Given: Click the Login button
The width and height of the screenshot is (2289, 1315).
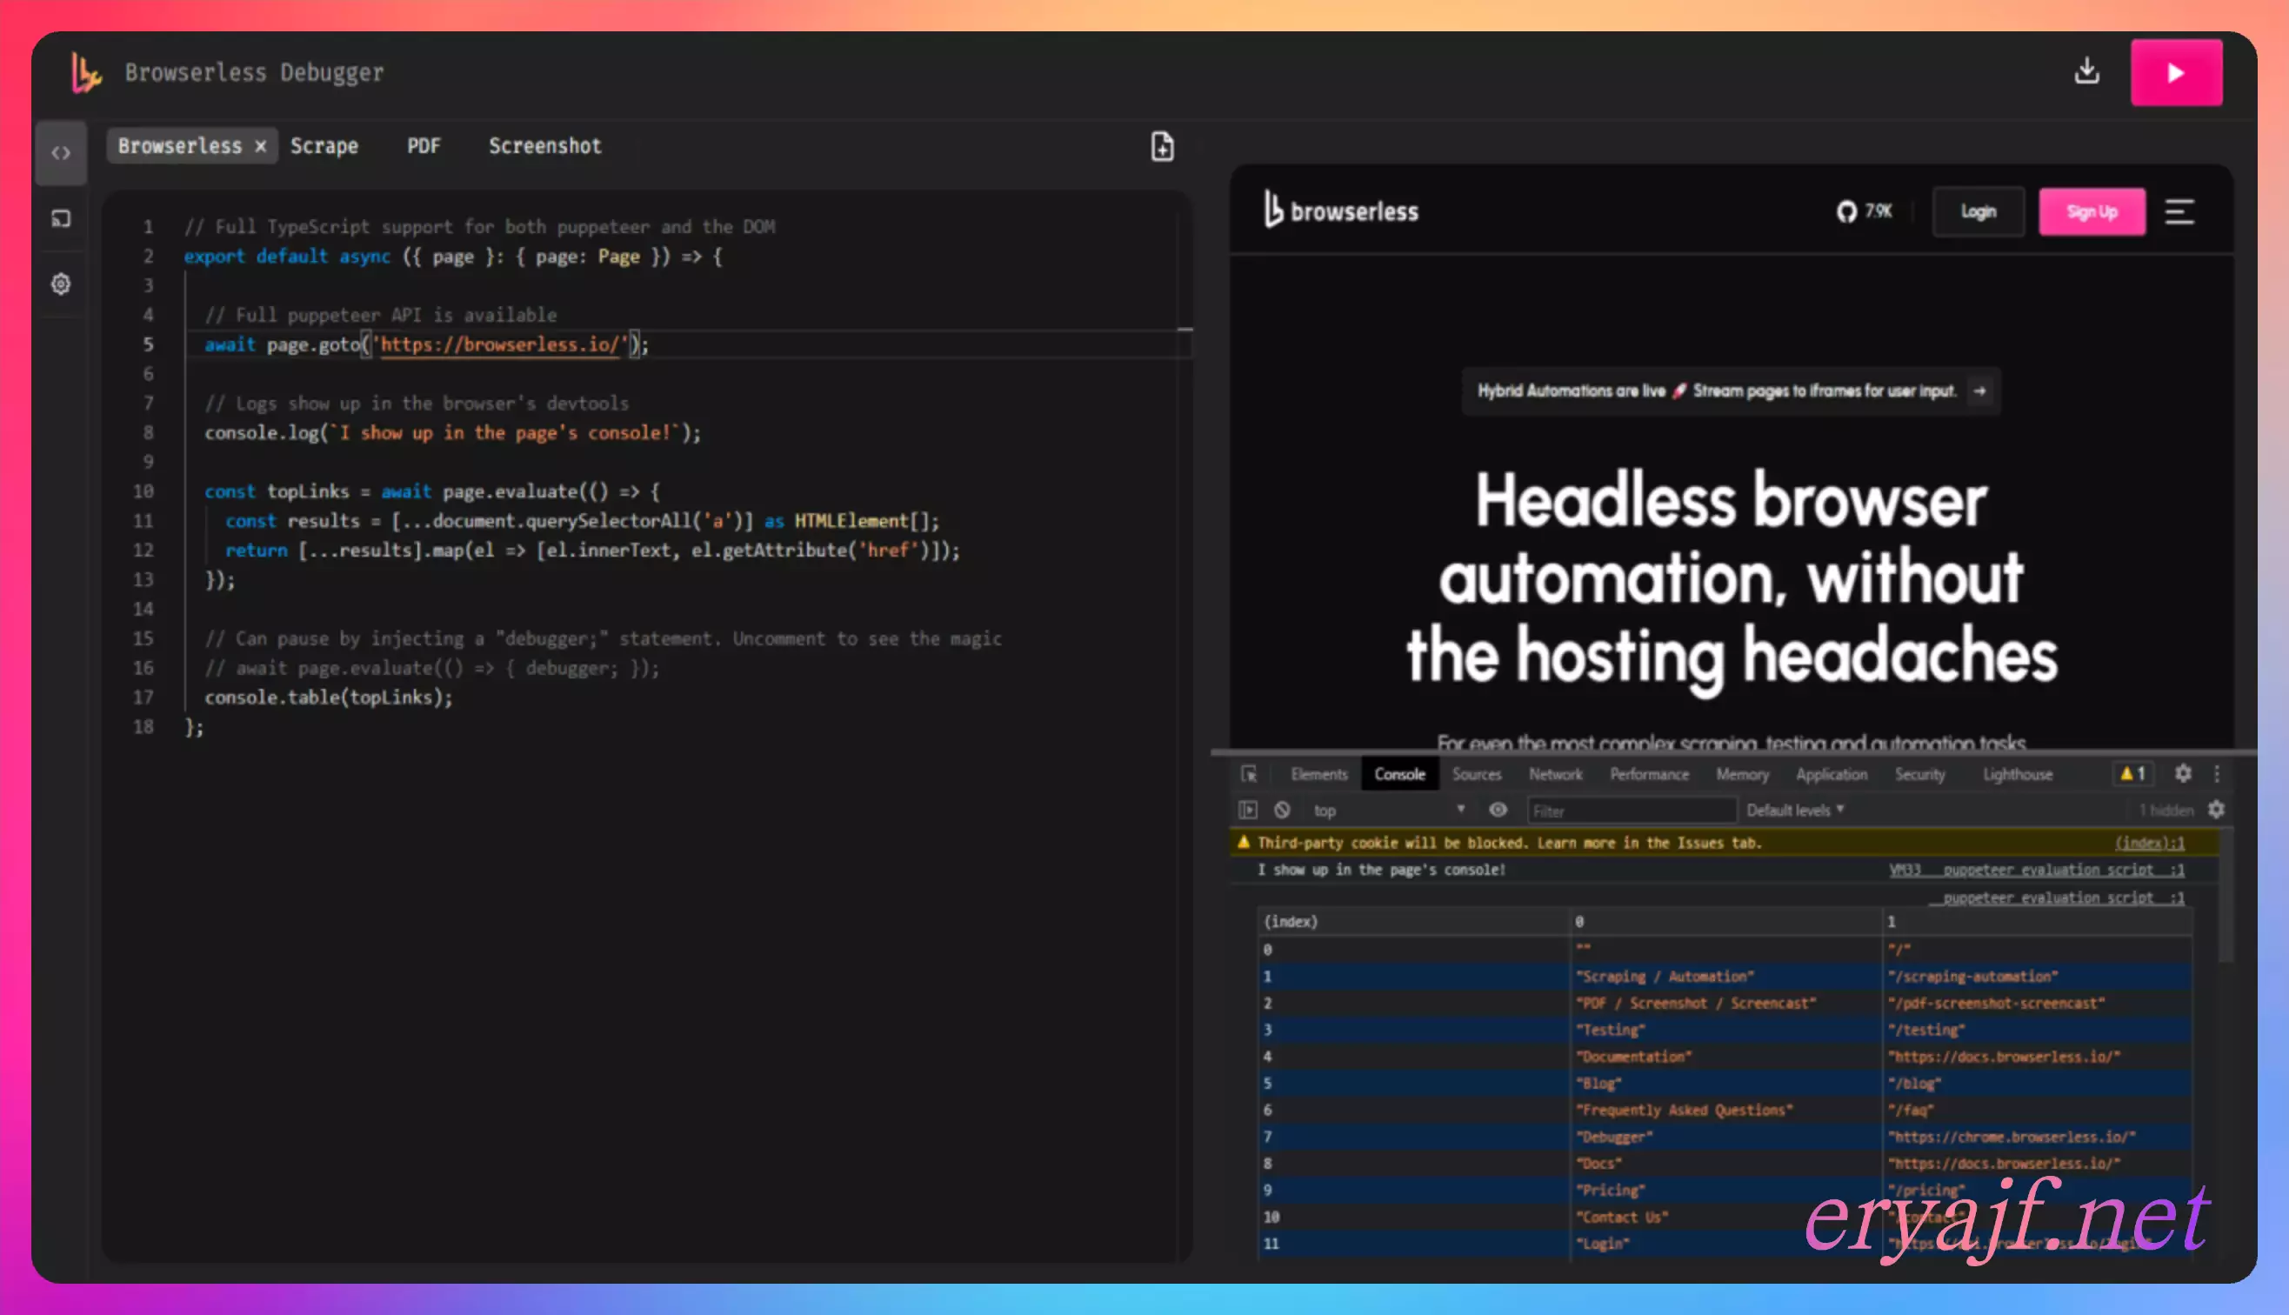Looking at the screenshot, I should point(1978,212).
